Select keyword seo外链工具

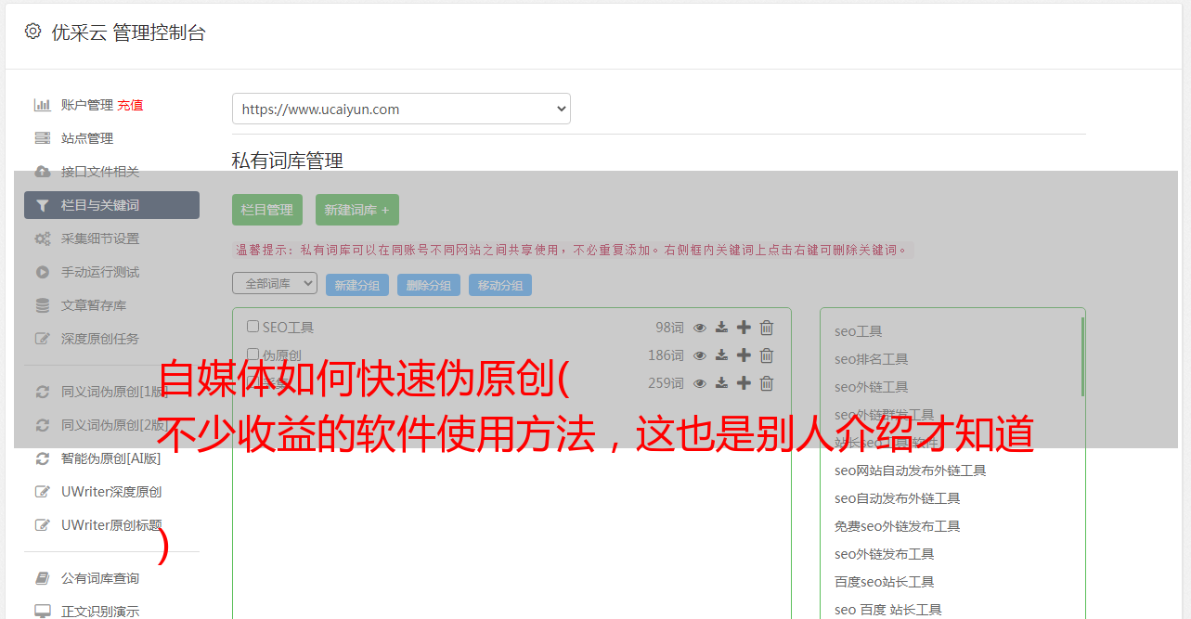[871, 387]
